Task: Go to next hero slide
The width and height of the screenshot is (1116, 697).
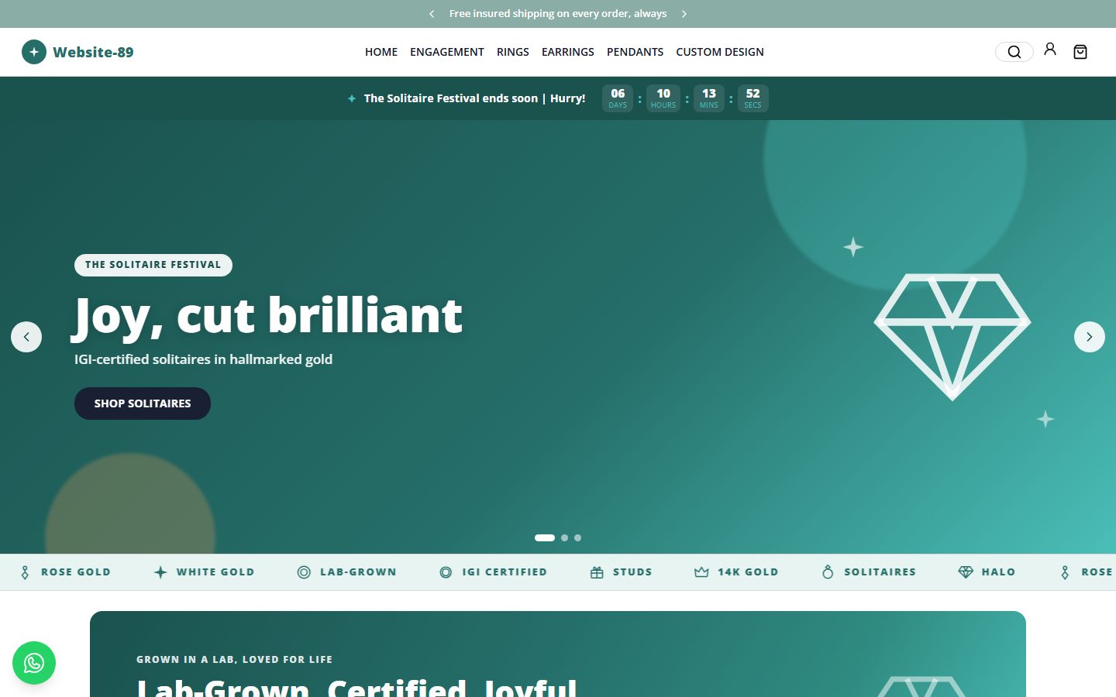Action: (1090, 337)
